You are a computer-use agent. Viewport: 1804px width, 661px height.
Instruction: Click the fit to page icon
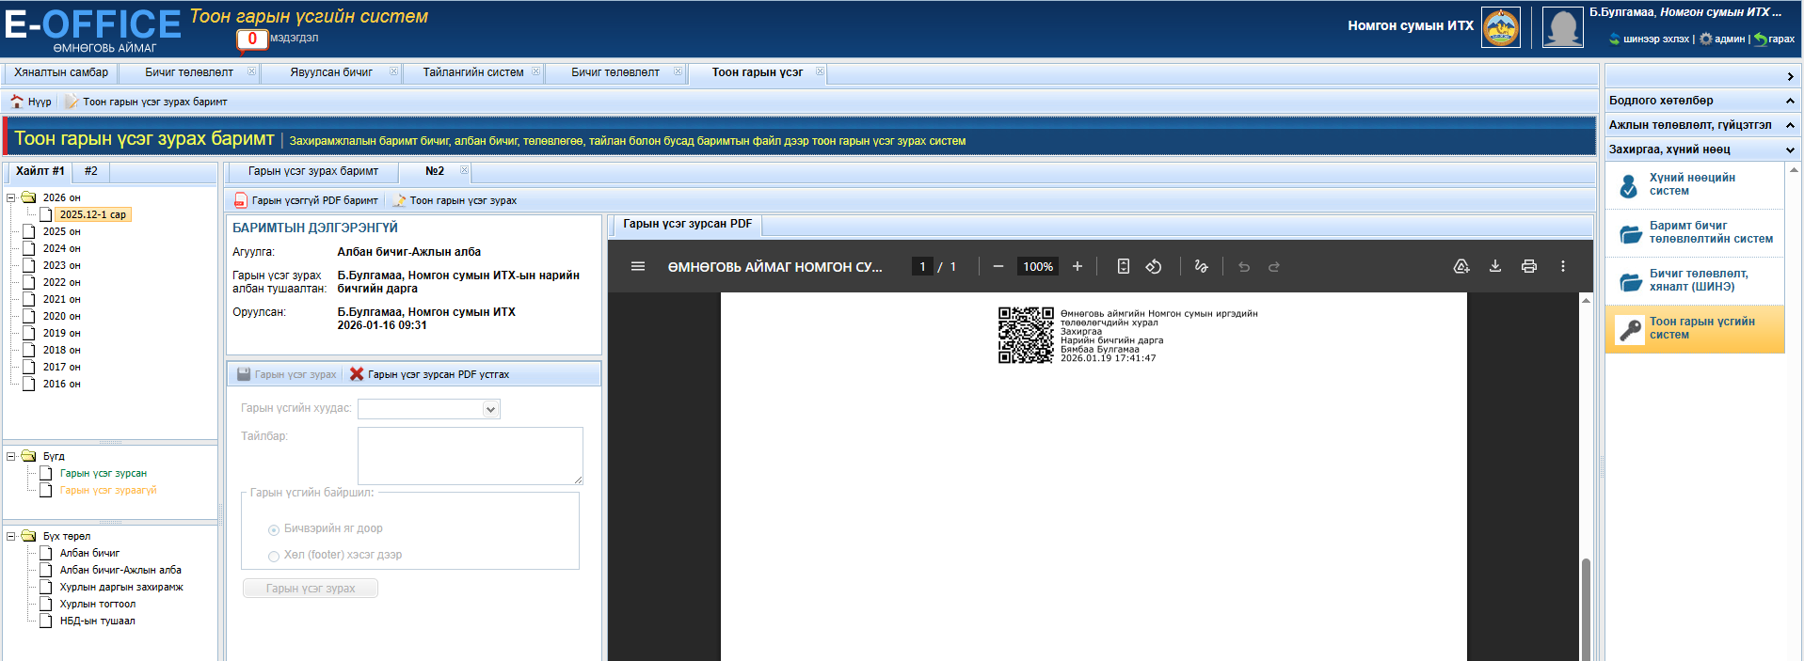(1123, 266)
